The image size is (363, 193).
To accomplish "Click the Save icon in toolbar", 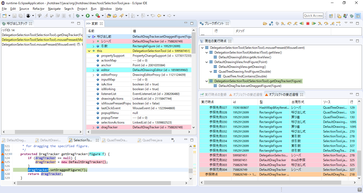I will click(14, 16).
